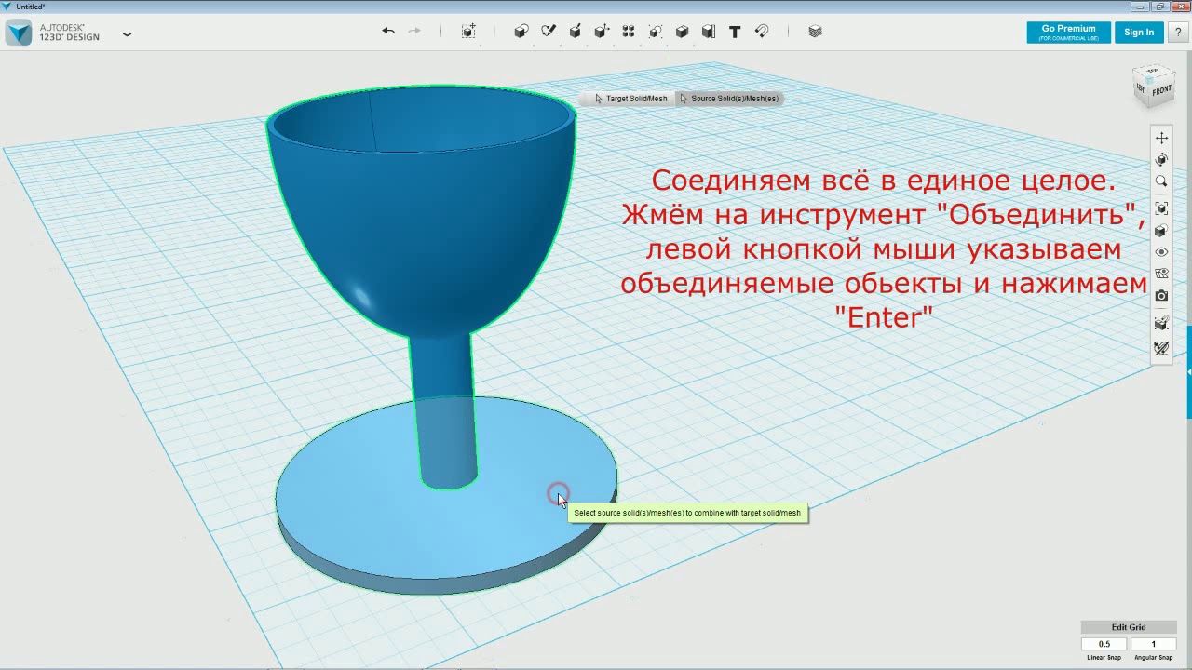Screen dimensions: 1192x670
Task: Open the Sketch tool
Action: click(x=549, y=31)
